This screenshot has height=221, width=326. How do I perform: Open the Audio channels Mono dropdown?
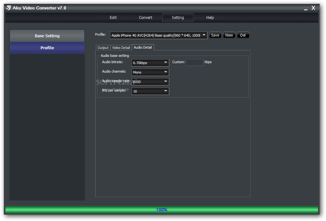[x=150, y=72]
